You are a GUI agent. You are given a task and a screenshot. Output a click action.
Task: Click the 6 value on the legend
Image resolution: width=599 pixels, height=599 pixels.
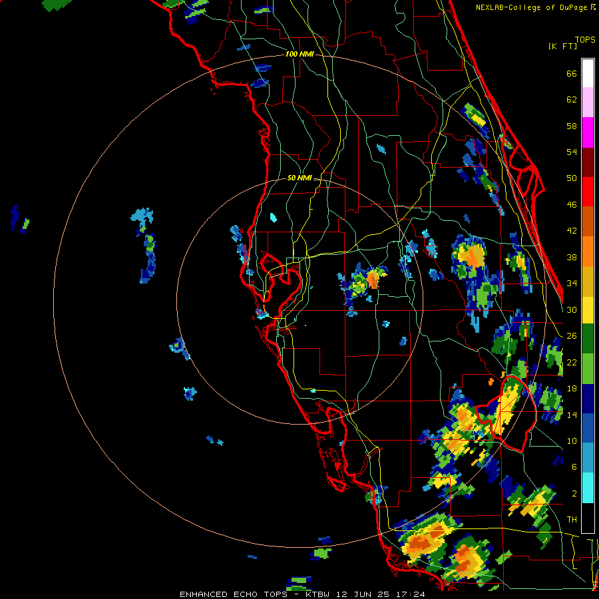574,467
